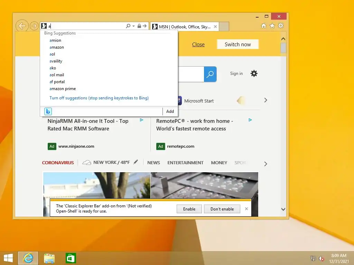Close the MSN tab
354x265 pixels.
coord(215,27)
